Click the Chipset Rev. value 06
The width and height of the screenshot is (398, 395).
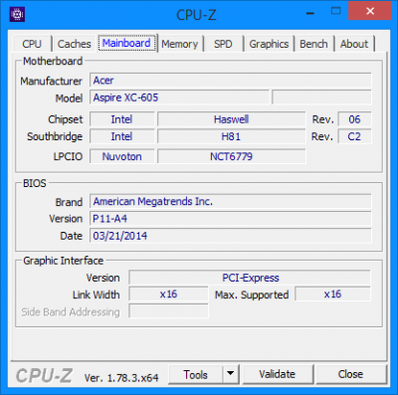point(354,119)
